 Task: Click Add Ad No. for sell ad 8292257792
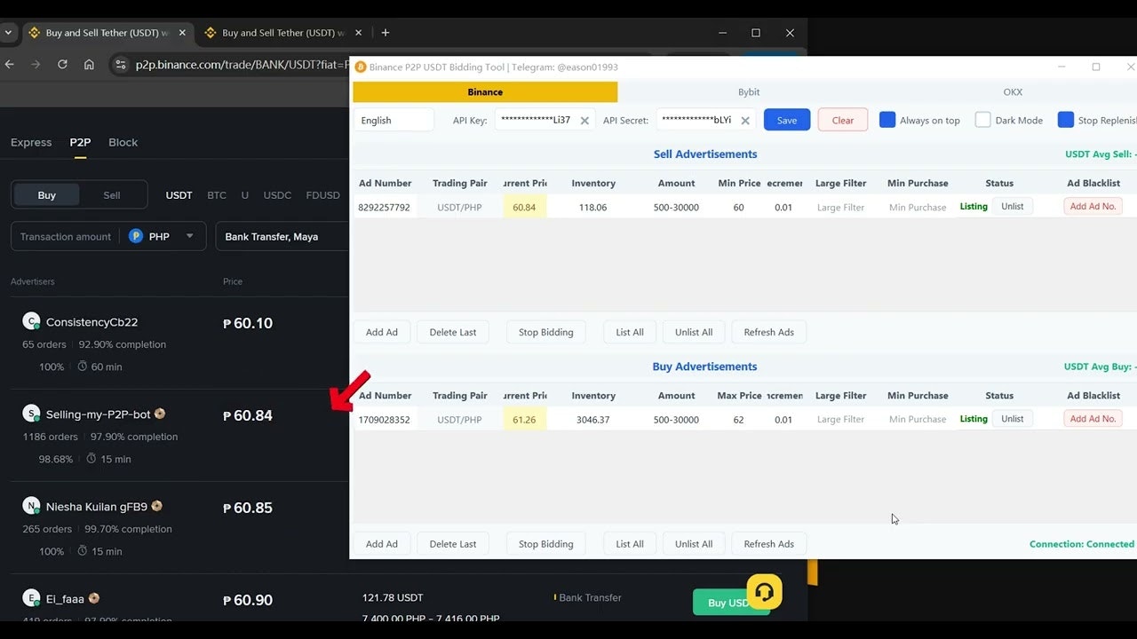1093,206
